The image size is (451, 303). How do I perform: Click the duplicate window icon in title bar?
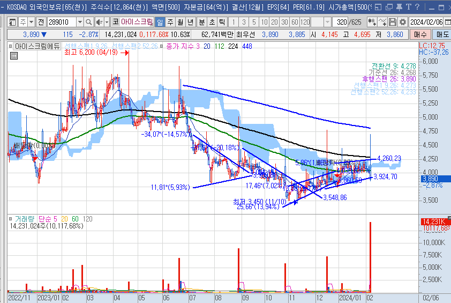(389, 7)
